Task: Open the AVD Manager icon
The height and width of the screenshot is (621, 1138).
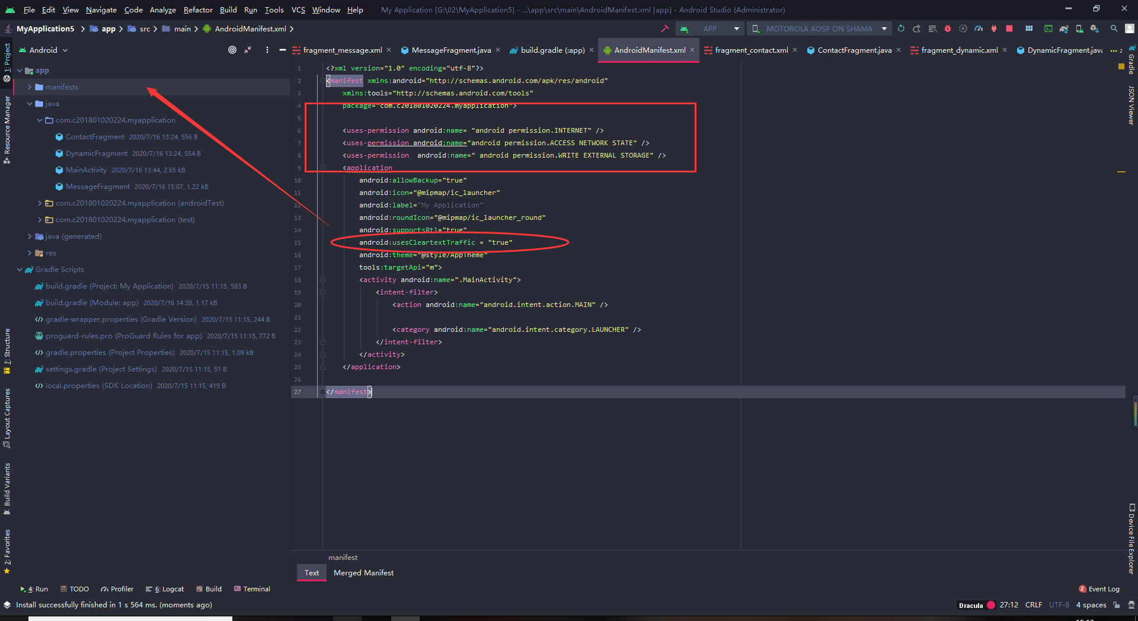Action: point(1079,28)
